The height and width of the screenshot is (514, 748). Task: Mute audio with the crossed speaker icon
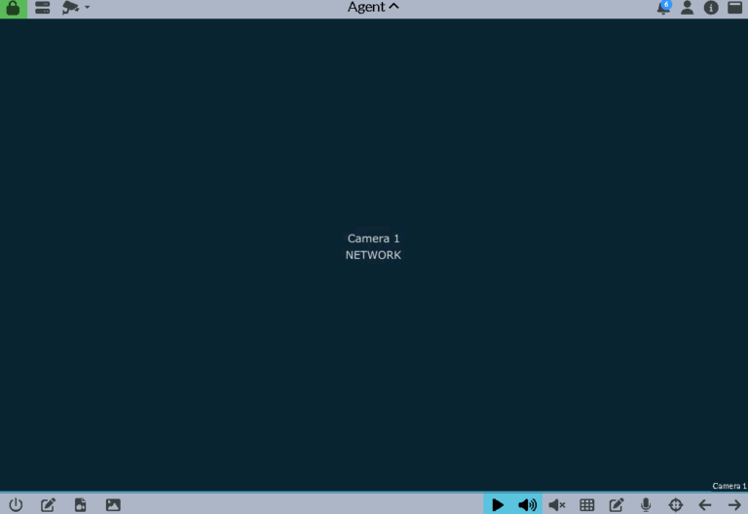tap(557, 504)
